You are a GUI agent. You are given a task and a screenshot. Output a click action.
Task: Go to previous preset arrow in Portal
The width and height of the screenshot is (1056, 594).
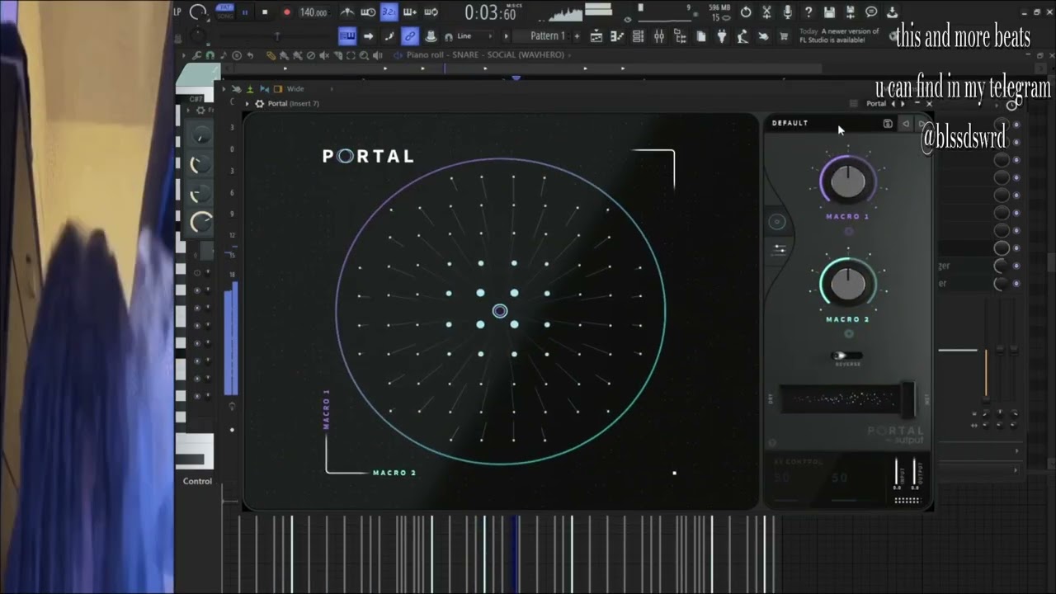(x=906, y=124)
